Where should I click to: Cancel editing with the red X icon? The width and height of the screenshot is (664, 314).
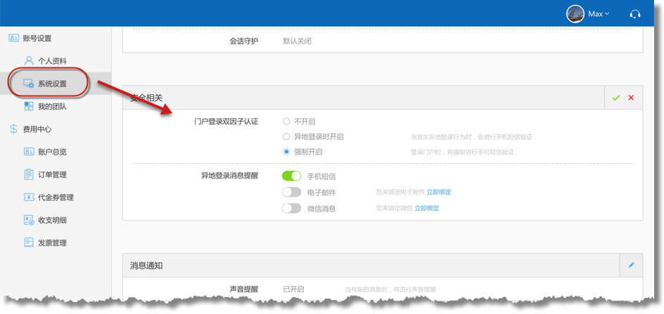(631, 98)
